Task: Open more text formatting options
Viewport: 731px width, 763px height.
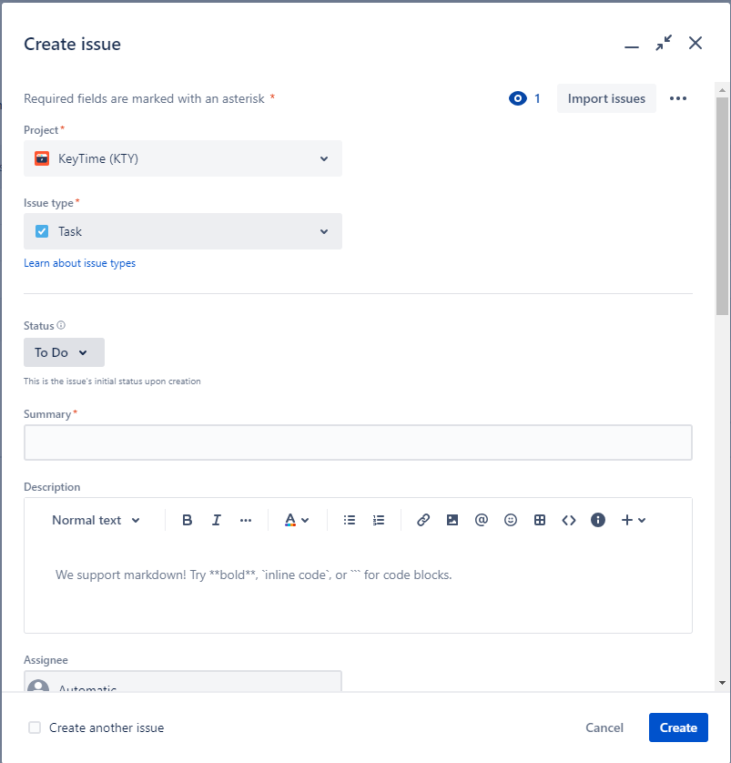Action: click(x=246, y=520)
